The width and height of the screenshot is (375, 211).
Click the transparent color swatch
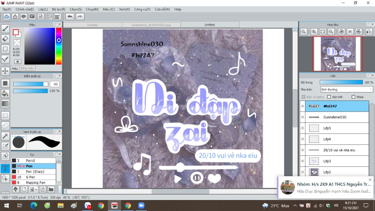point(17,42)
